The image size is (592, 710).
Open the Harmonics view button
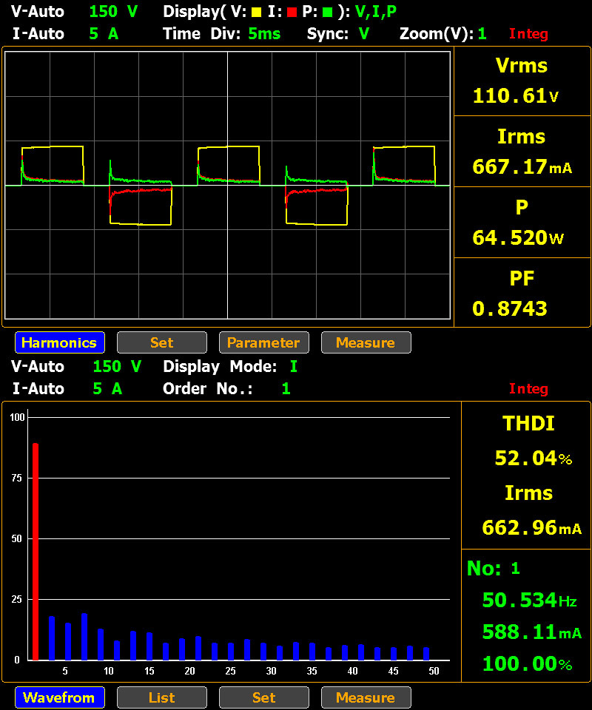60,342
